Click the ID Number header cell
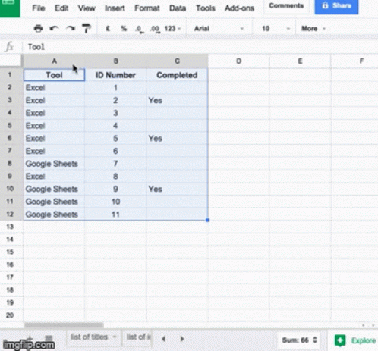 115,75
